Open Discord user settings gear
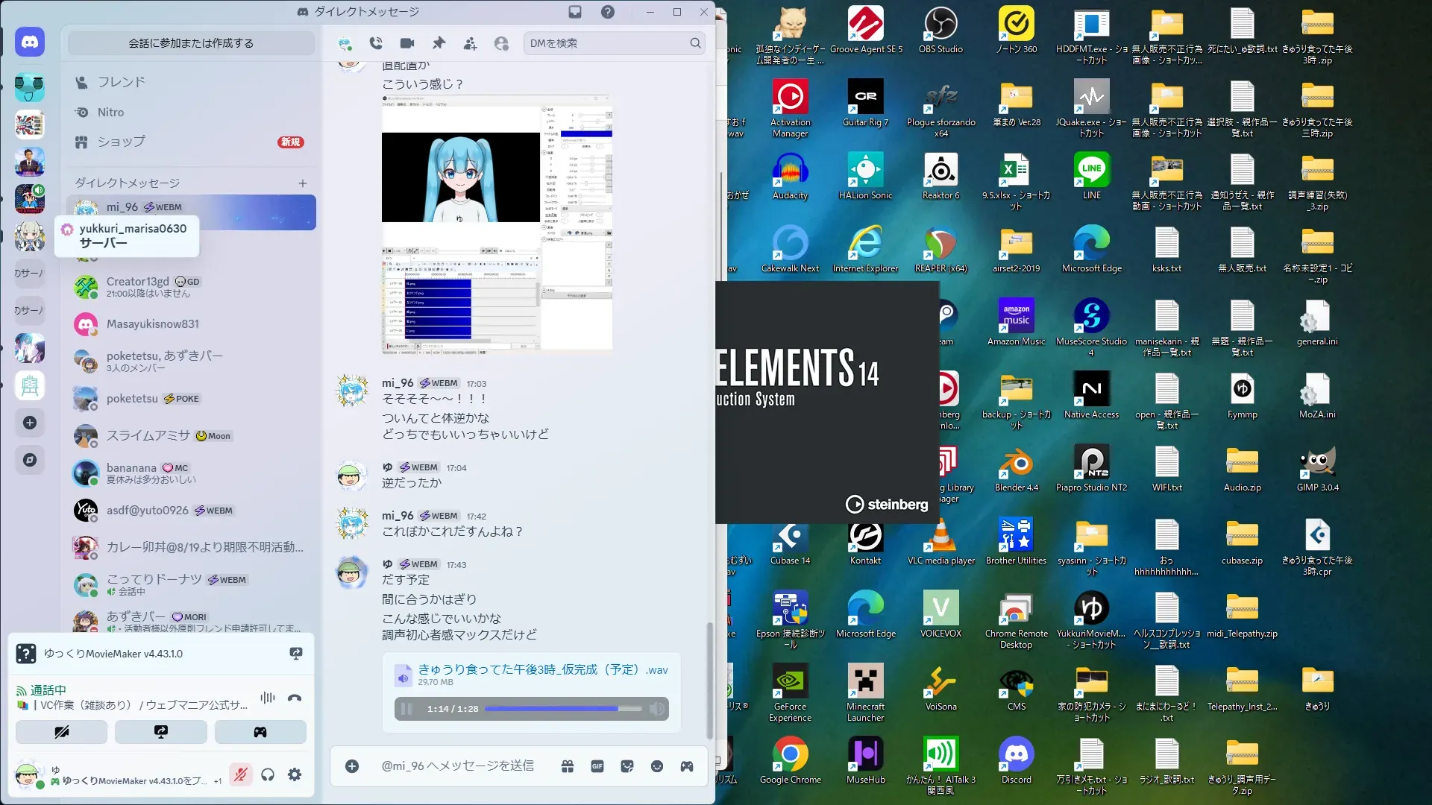This screenshot has height=805, width=1432. [295, 775]
